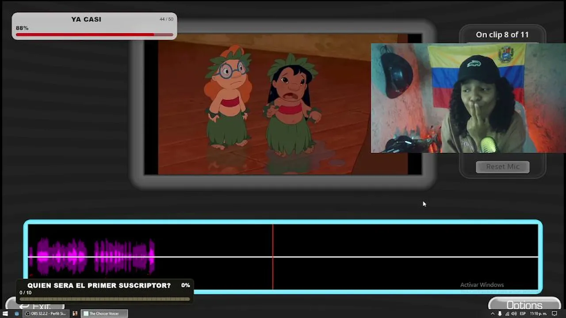Open the taskbar clock showing 11:10 p. m.
The width and height of the screenshot is (566, 318).
coord(538,314)
